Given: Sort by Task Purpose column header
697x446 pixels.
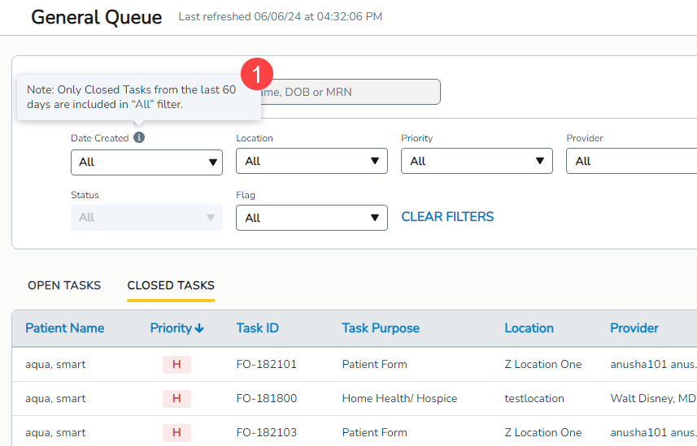Looking at the screenshot, I should tap(381, 328).
